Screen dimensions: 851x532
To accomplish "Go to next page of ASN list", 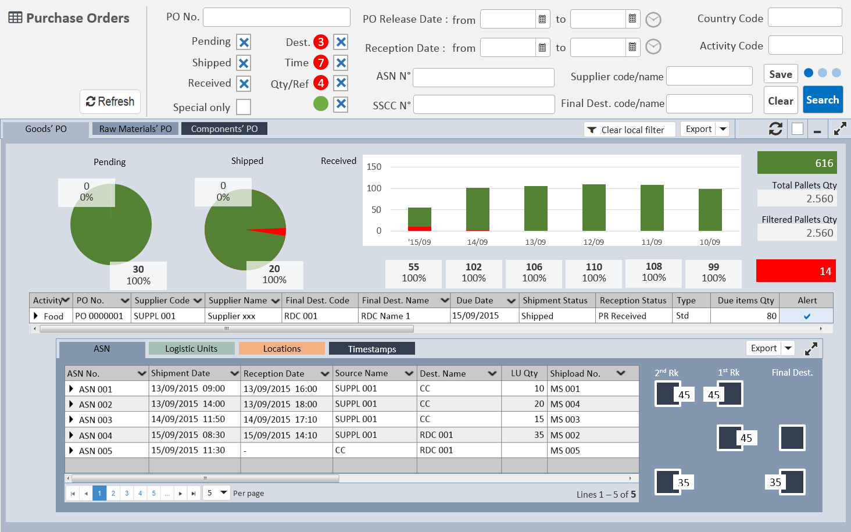I will click(x=180, y=493).
